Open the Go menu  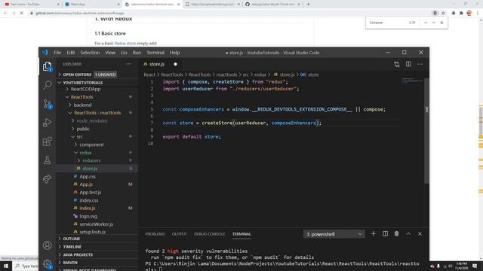124,53
